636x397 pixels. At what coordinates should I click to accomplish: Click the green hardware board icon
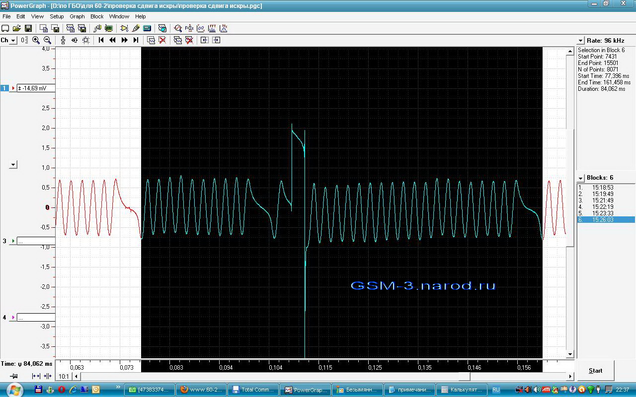[109, 28]
